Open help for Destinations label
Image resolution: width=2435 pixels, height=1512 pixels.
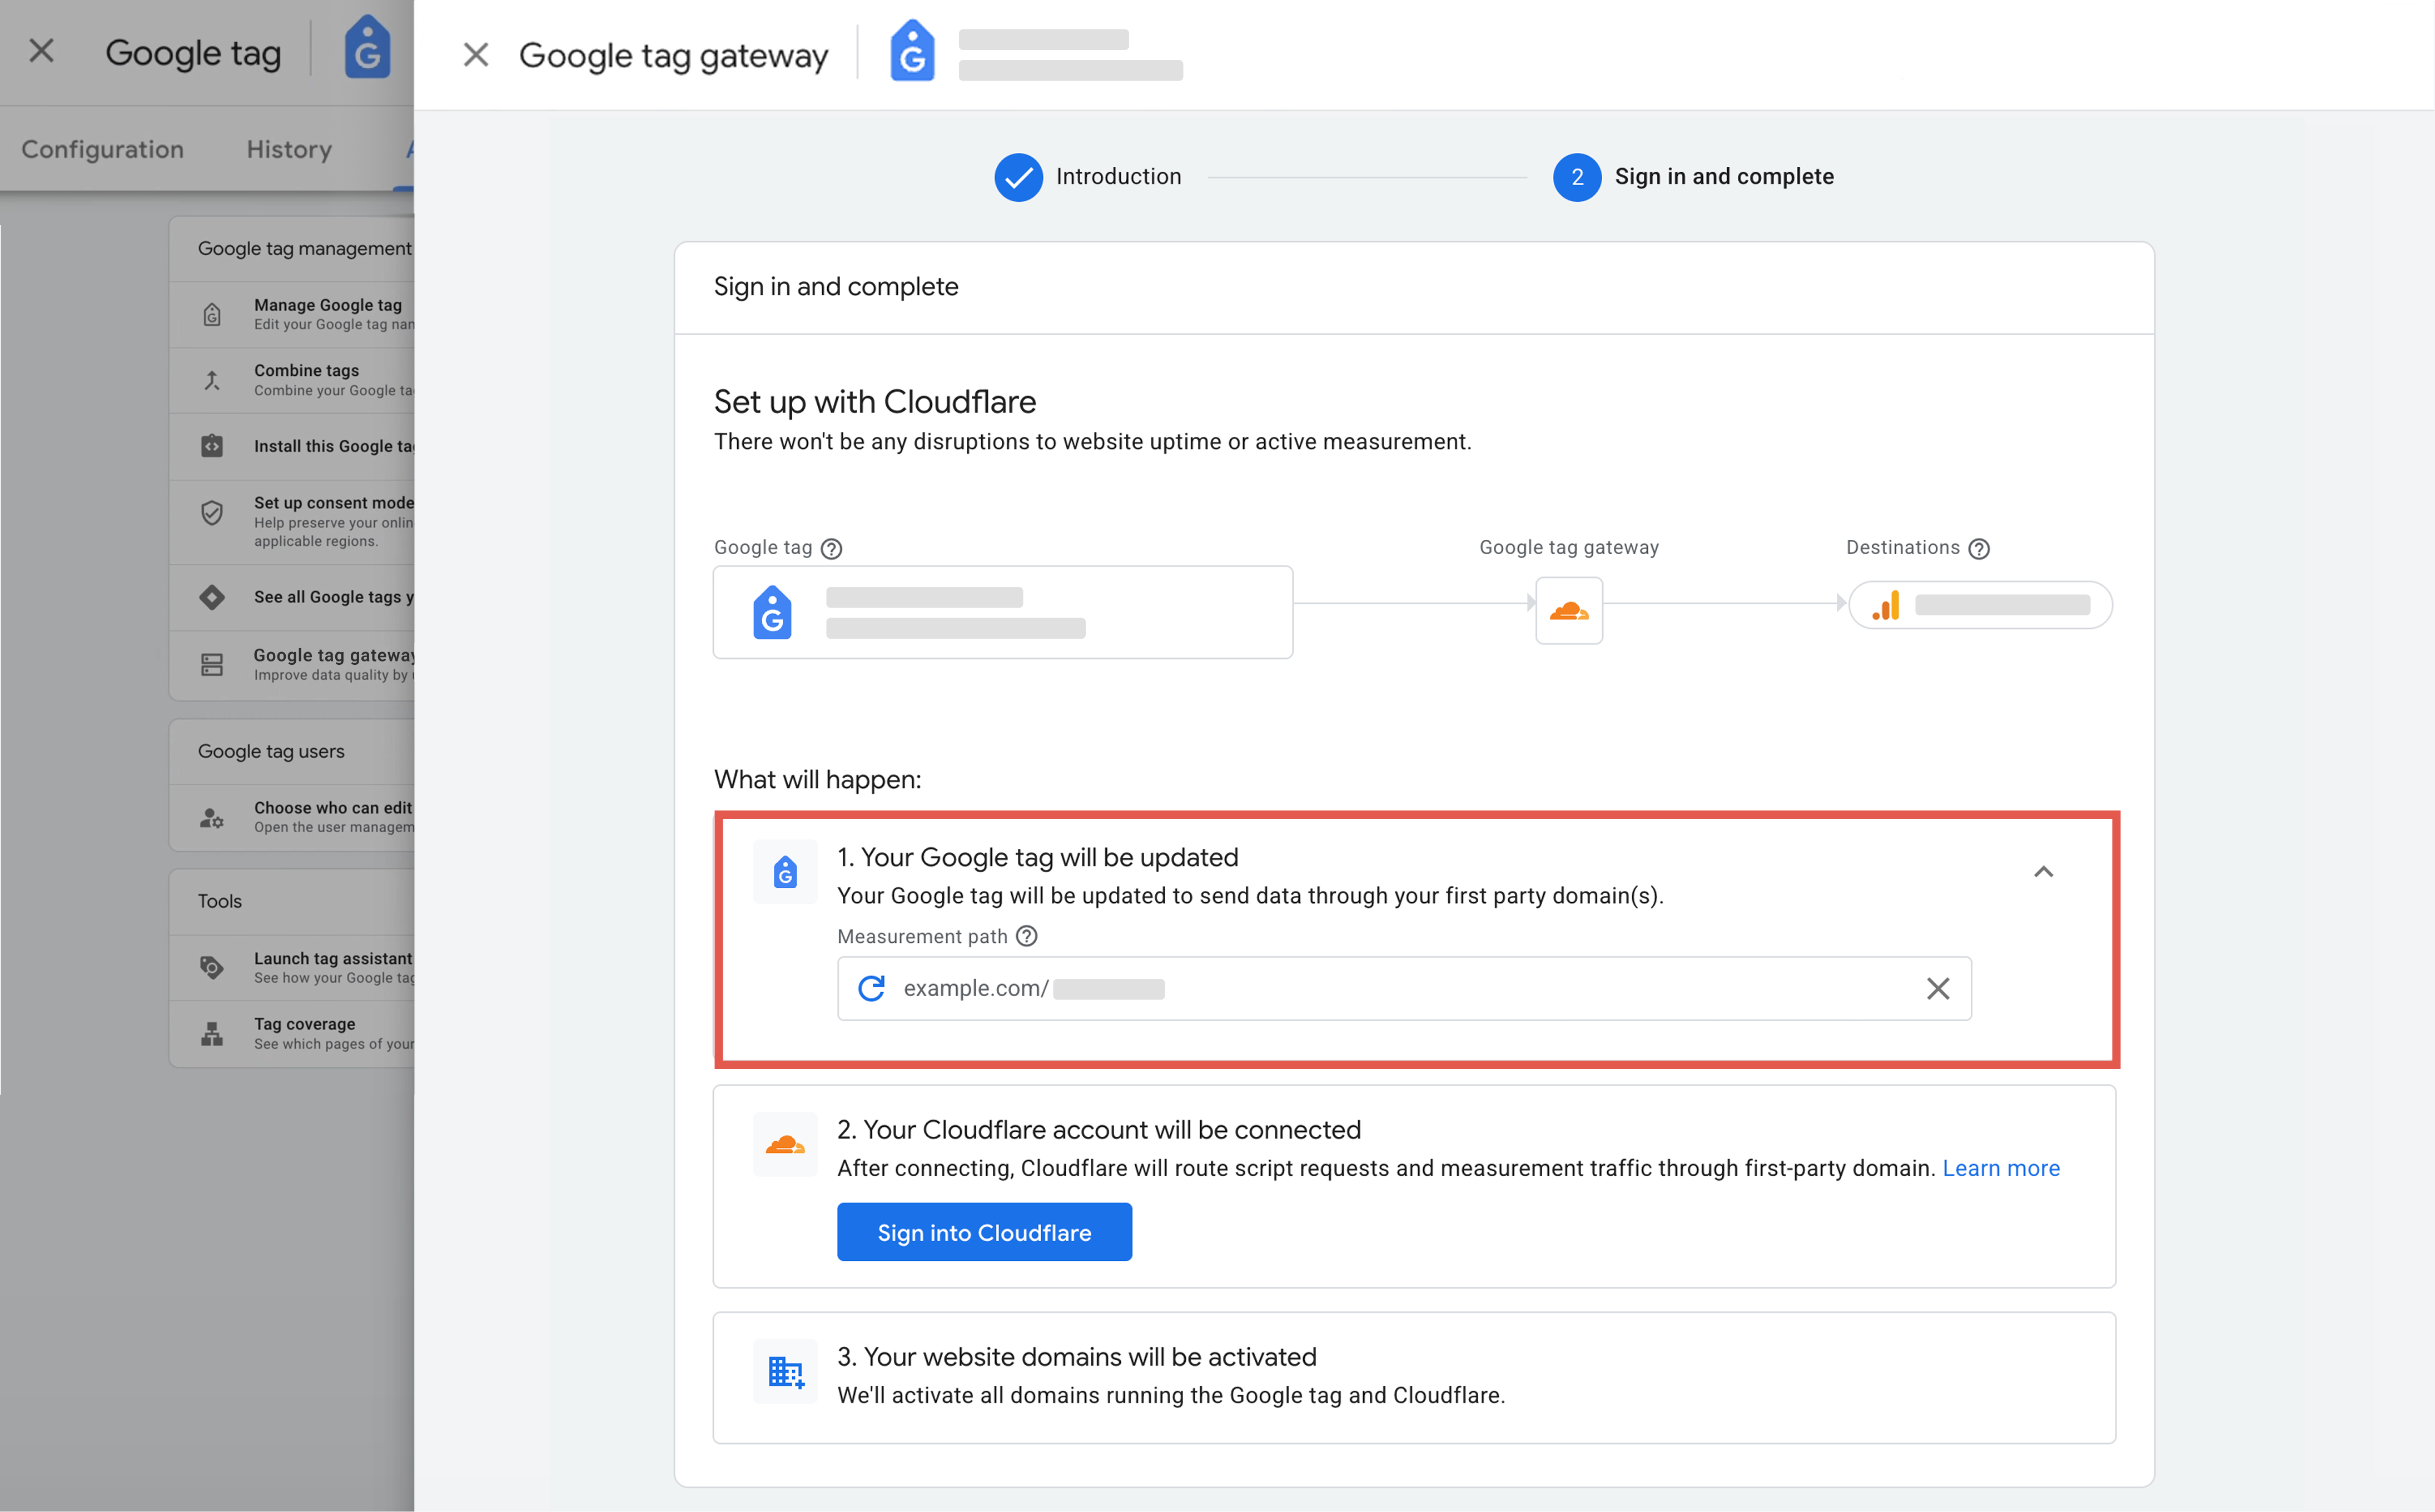coord(1978,548)
